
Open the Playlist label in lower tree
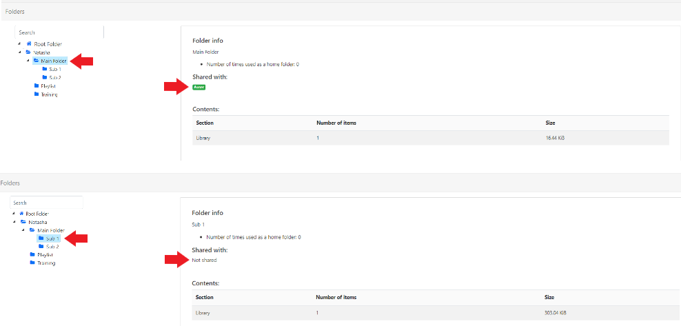point(45,254)
